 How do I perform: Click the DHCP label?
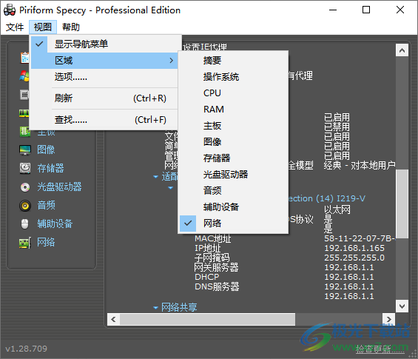[207, 277]
